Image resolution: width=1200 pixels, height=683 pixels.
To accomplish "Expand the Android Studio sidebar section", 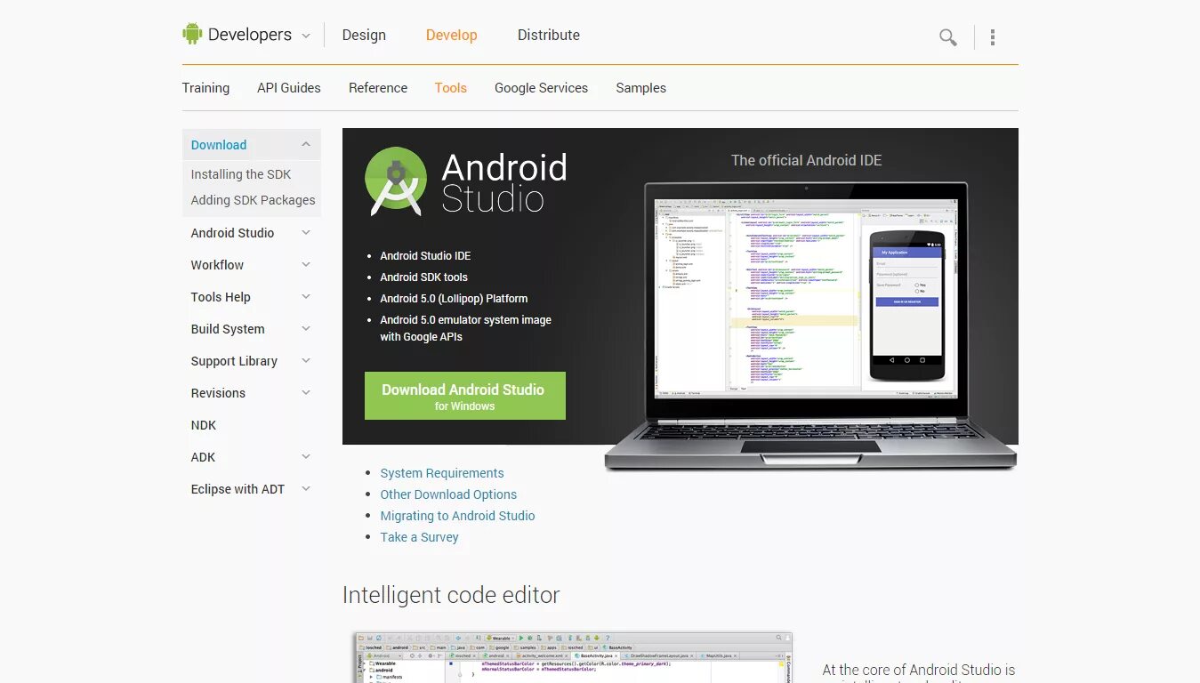I will tap(306, 233).
